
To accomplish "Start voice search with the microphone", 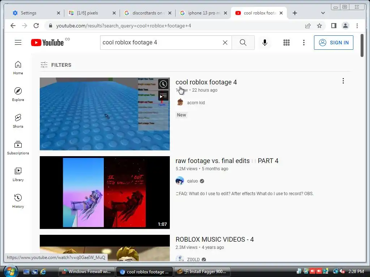I will (265, 43).
